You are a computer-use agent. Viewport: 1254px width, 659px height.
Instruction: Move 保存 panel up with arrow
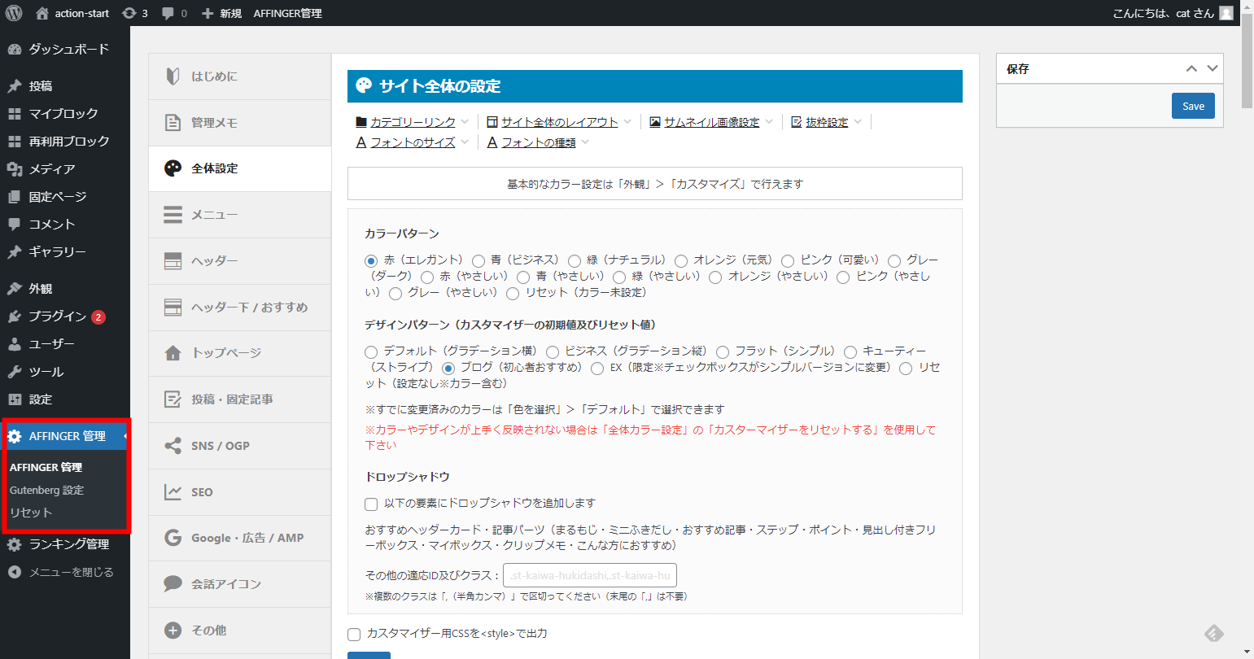pyautogui.click(x=1191, y=68)
